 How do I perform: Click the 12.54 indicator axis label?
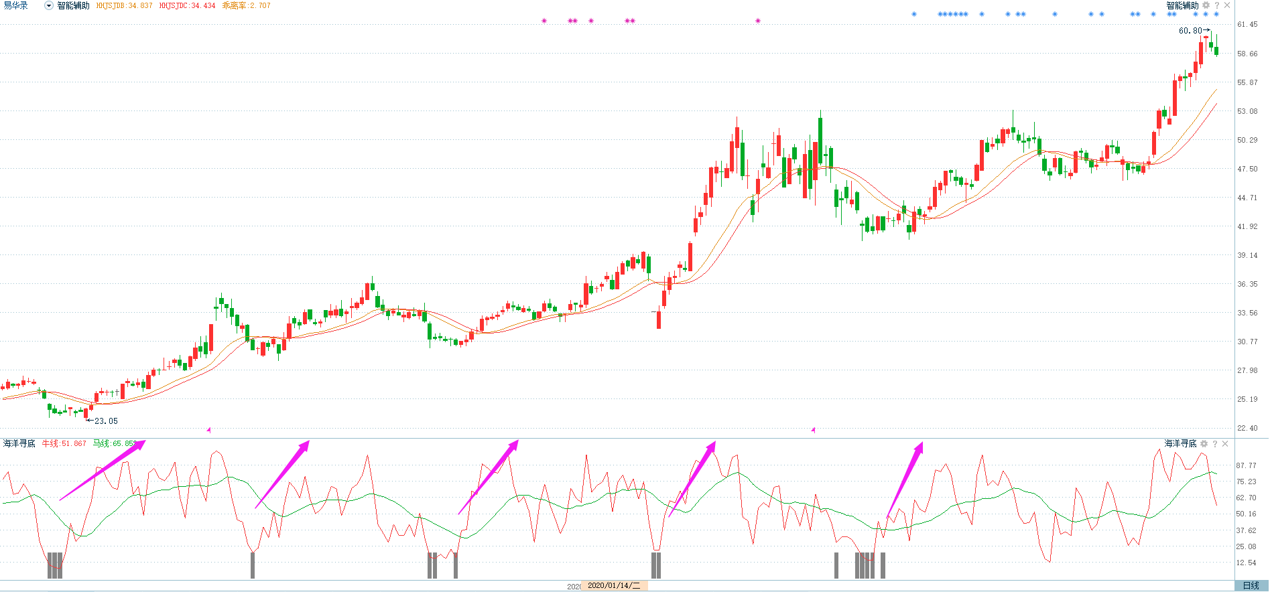(x=1247, y=563)
